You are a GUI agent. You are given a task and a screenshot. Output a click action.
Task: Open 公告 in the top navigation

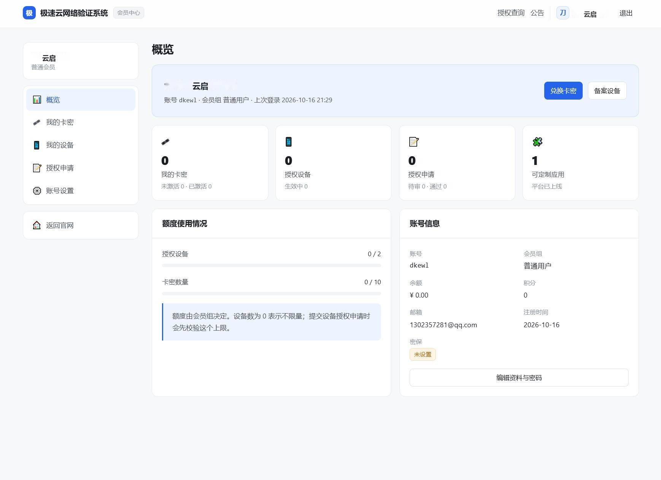point(537,13)
